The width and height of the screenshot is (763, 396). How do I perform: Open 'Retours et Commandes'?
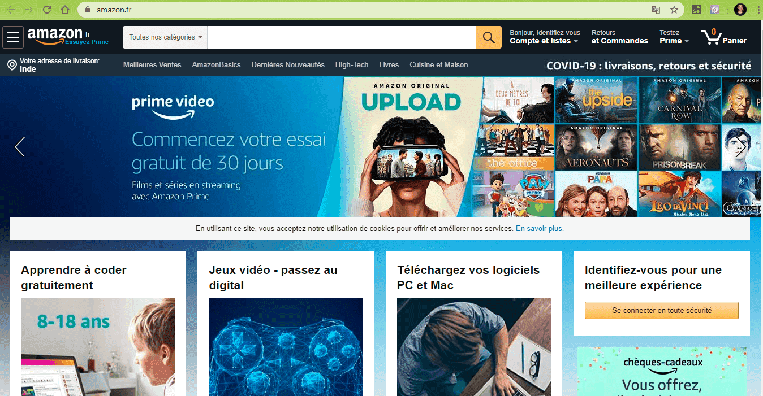tap(620, 37)
